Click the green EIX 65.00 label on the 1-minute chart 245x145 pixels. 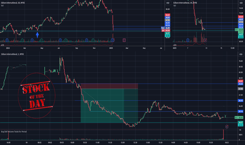(239, 117)
